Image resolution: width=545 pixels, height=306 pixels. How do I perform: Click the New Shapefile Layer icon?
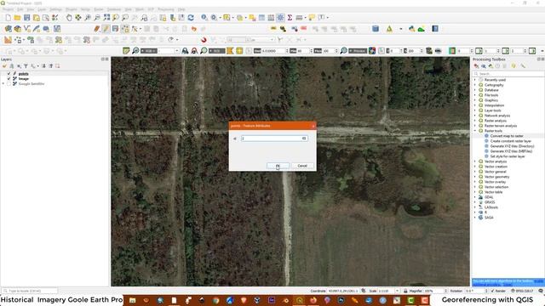pos(27,29)
